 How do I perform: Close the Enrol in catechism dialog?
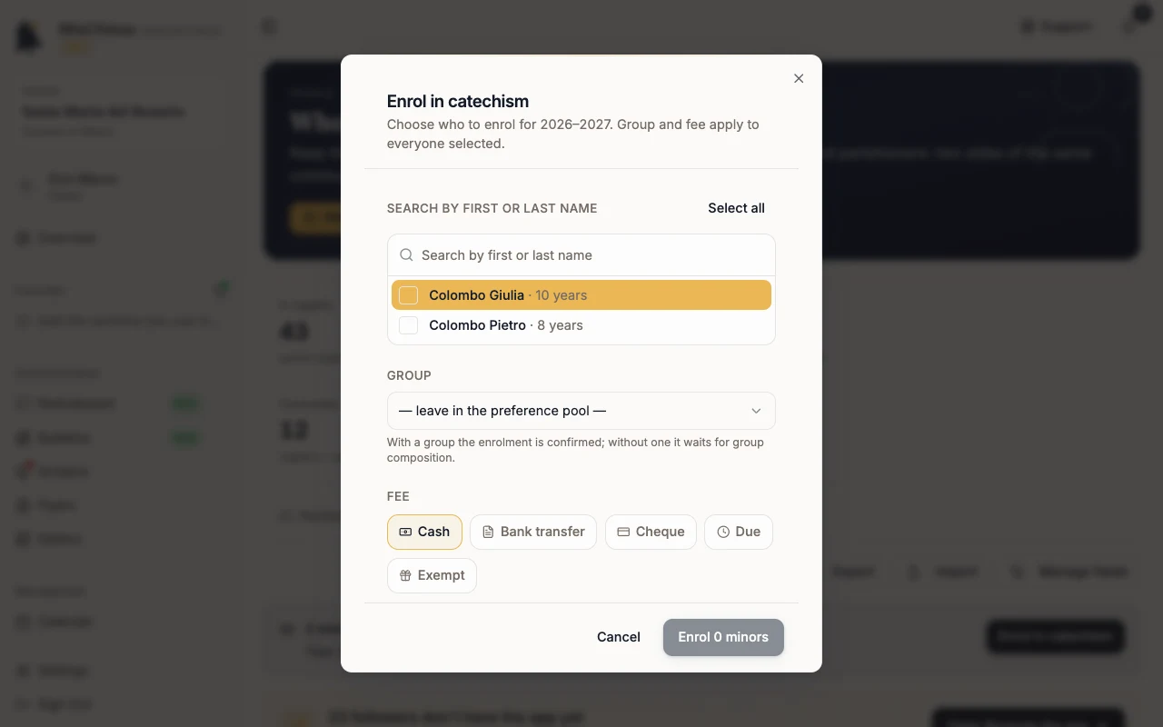point(799,78)
